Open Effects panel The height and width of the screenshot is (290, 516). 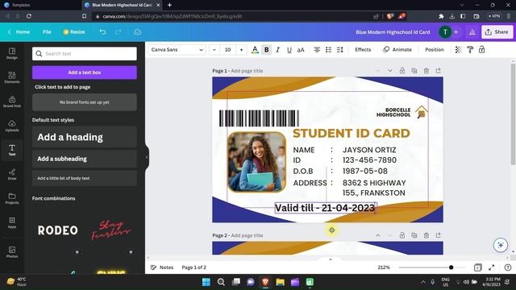363,50
